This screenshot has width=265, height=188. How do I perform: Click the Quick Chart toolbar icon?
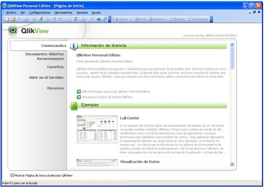(x=83, y=19)
